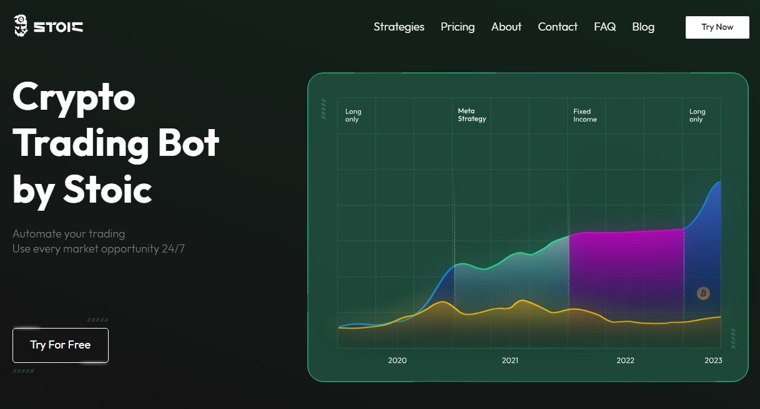Open the About page

(x=506, y=27)
